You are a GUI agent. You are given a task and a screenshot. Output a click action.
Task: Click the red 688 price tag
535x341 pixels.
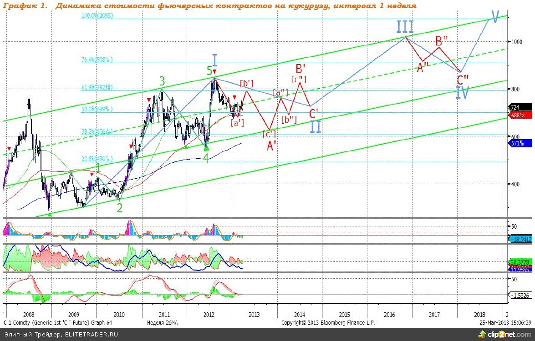[x=517, y=115]
